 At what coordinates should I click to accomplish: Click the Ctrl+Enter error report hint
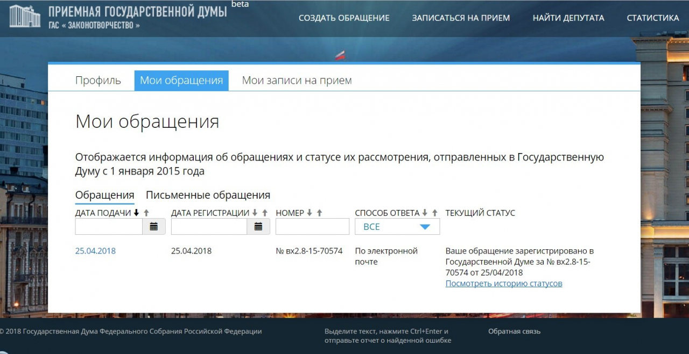(x=388, y=336)
